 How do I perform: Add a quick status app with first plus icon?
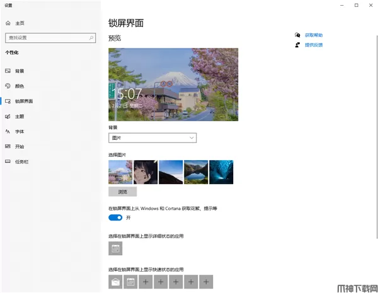145,282
